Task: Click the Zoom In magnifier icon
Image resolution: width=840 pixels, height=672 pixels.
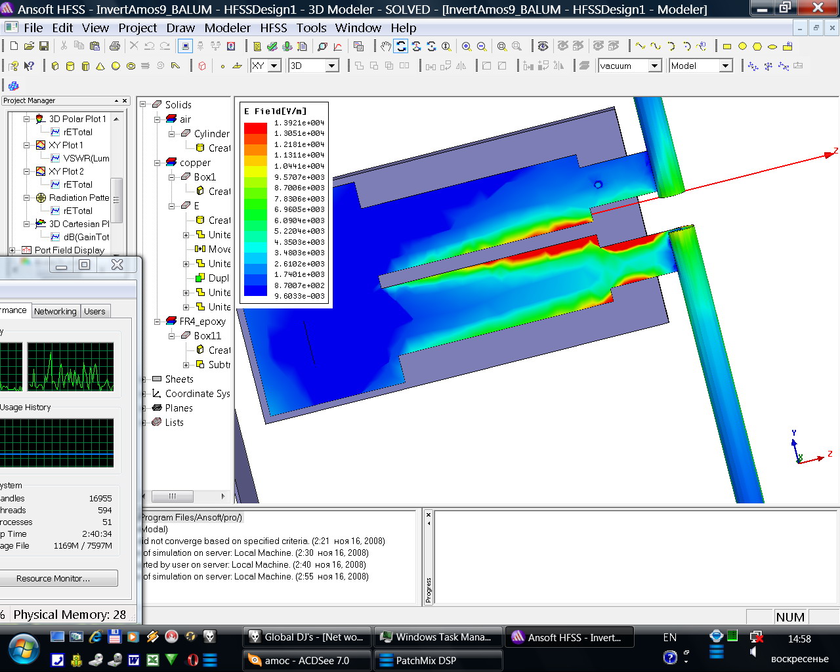Action: [467, 46]
